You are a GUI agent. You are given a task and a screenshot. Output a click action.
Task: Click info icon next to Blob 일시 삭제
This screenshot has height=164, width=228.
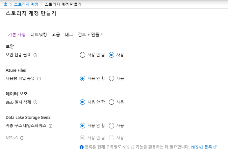[35, 102]
